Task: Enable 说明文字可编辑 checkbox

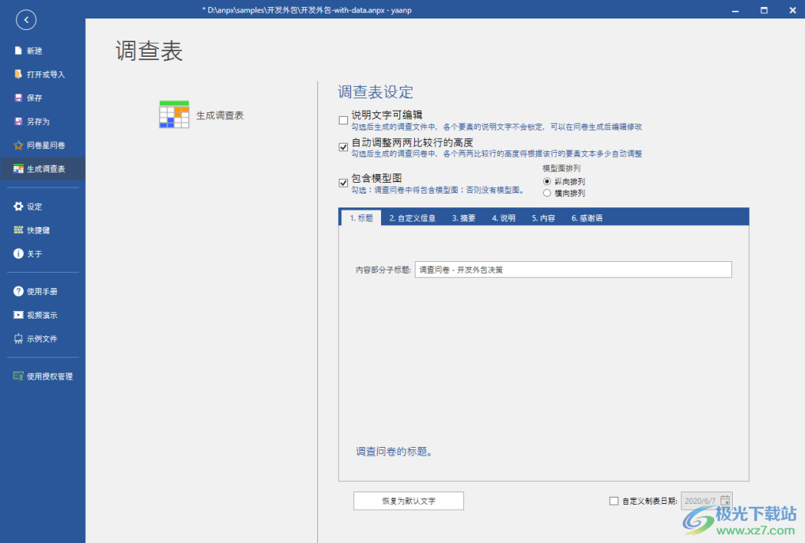Action: click(x=343, y=120)
